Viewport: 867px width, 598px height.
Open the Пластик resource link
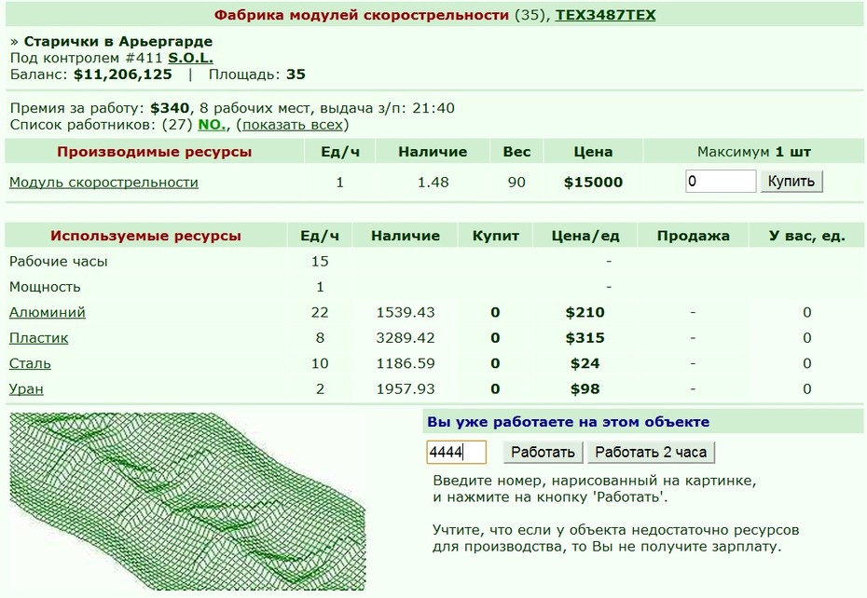pyautogui.click(x=39, y=338)
